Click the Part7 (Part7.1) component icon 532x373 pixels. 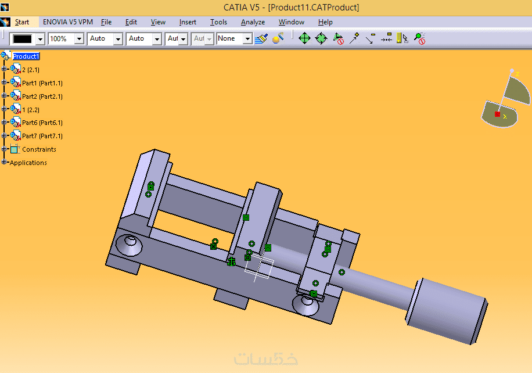[15, 135]
